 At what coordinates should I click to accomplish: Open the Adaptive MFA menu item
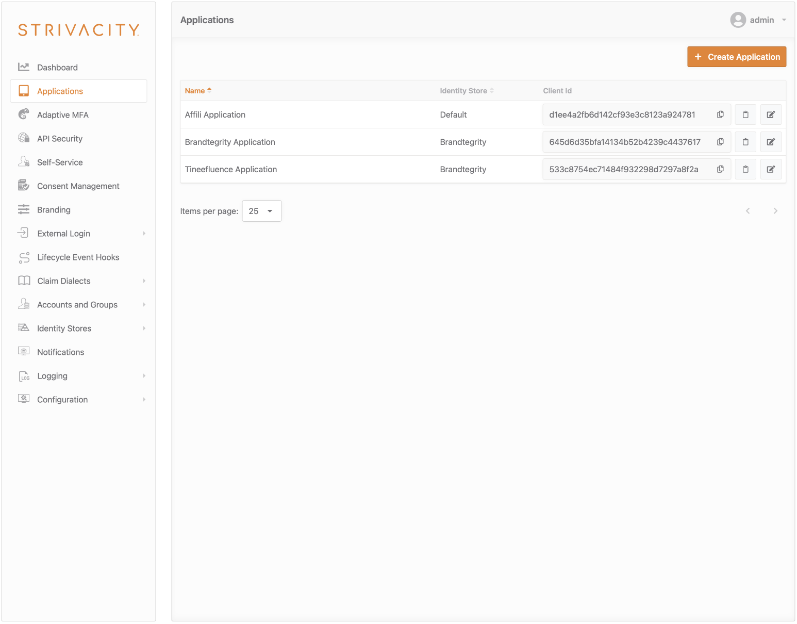(x=78, y=115)
